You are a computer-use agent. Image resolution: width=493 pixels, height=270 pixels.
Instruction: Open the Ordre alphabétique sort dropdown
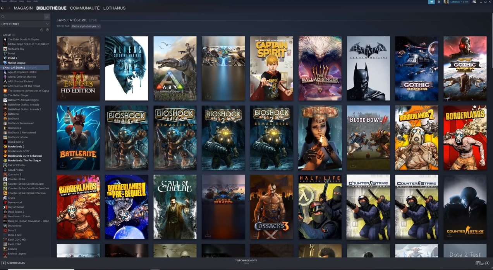pos(86,26)
